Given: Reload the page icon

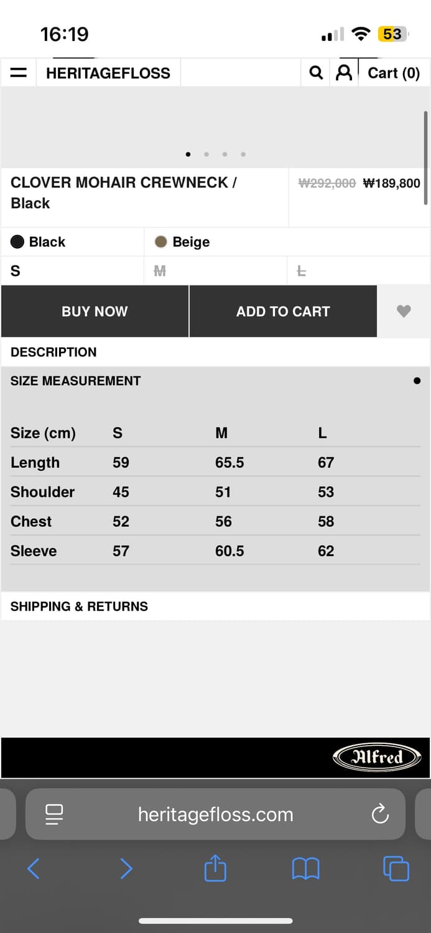Looking at the screenshot, I should pos(379,814).
